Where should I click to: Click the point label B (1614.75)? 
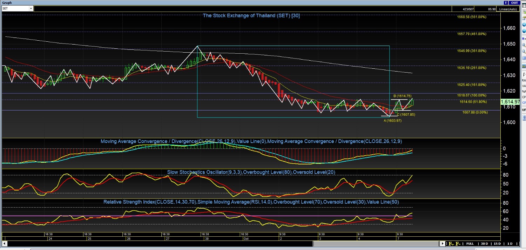[x=403, y=96]
